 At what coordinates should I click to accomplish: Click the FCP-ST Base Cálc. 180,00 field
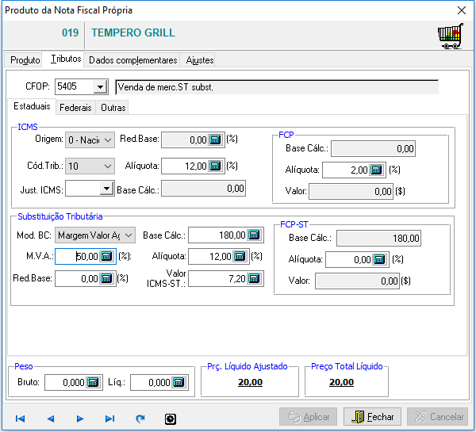(x=378, y=238)
